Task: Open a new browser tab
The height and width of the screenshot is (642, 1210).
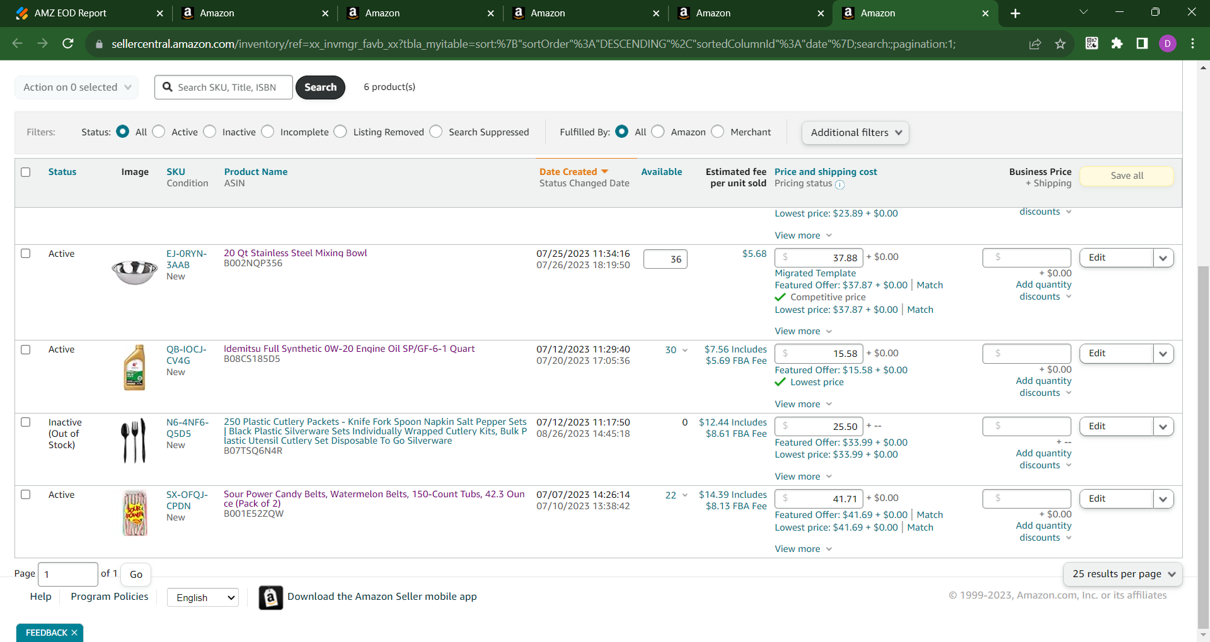Action: coord(1015,13)
